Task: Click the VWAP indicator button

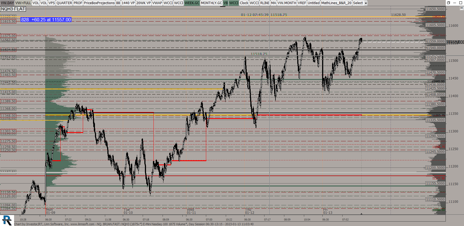Action: pyautogui.click(x=157, y=3)
